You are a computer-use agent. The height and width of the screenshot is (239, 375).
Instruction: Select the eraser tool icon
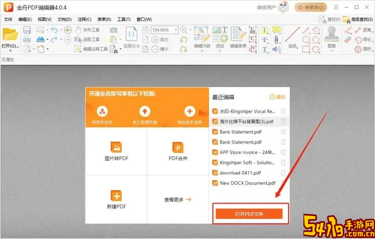(348, 40)
